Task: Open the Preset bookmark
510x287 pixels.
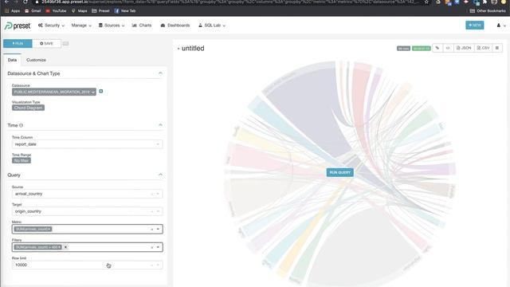Action: 101,10
